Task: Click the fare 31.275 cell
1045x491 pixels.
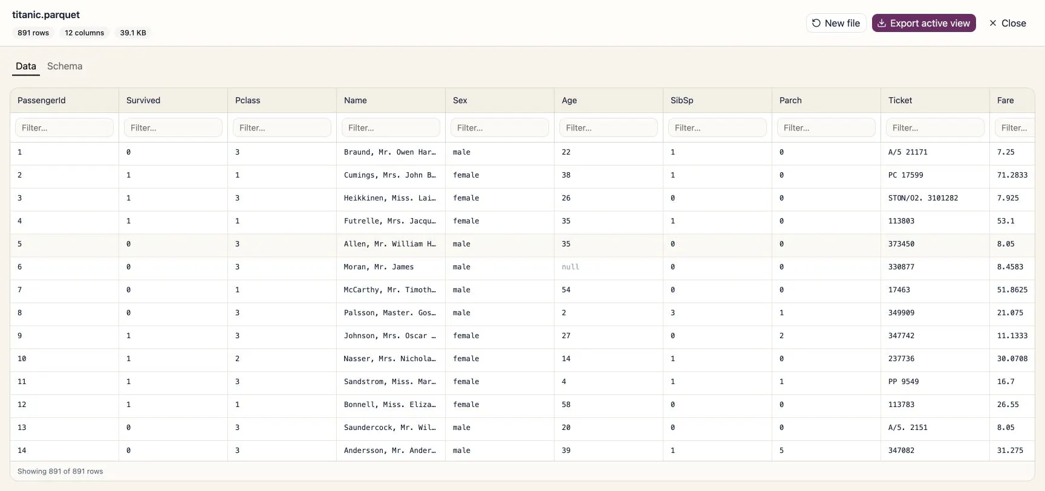Action: [x=1012, y=451]
